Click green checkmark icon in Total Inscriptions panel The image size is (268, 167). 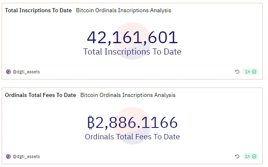pyautogui.click(x=254, y=72)
